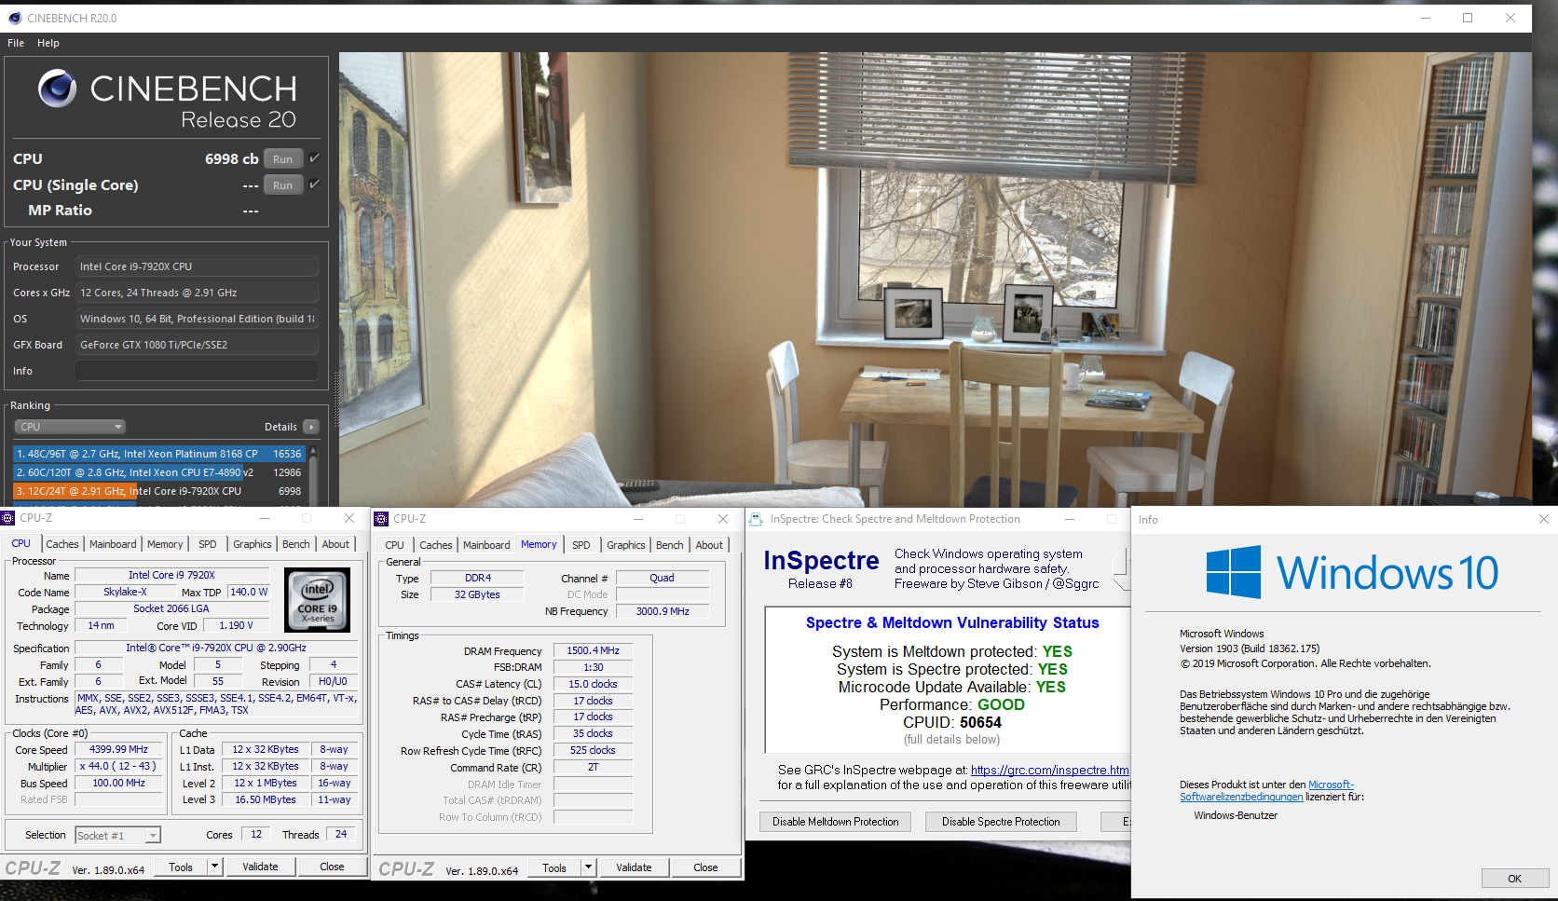Click the Threads count field showing 24

[341, 835]
